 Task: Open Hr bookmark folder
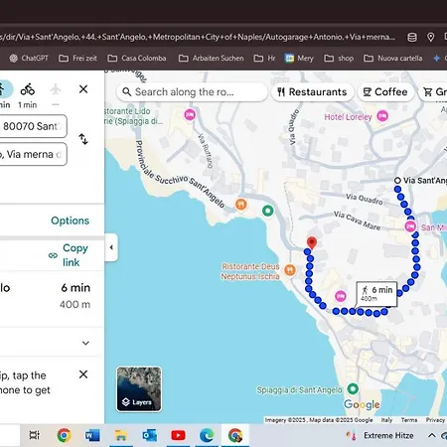point(264,59)
